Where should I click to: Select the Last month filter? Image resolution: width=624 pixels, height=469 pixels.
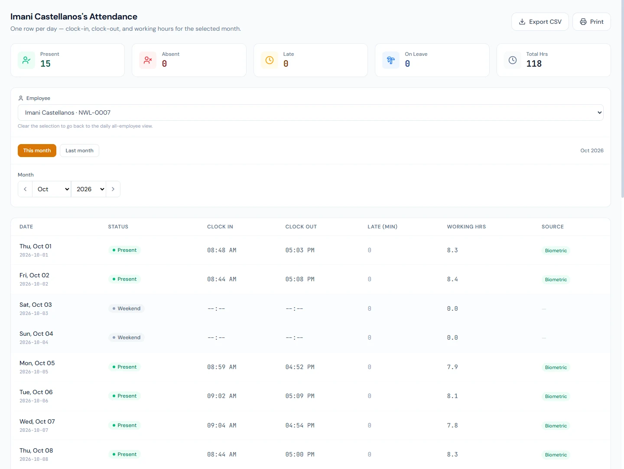pyautogui.click(x=79, y=151)
